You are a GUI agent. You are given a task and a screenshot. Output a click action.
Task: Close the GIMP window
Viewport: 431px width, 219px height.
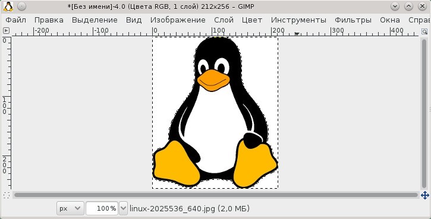tap(422, 7)
